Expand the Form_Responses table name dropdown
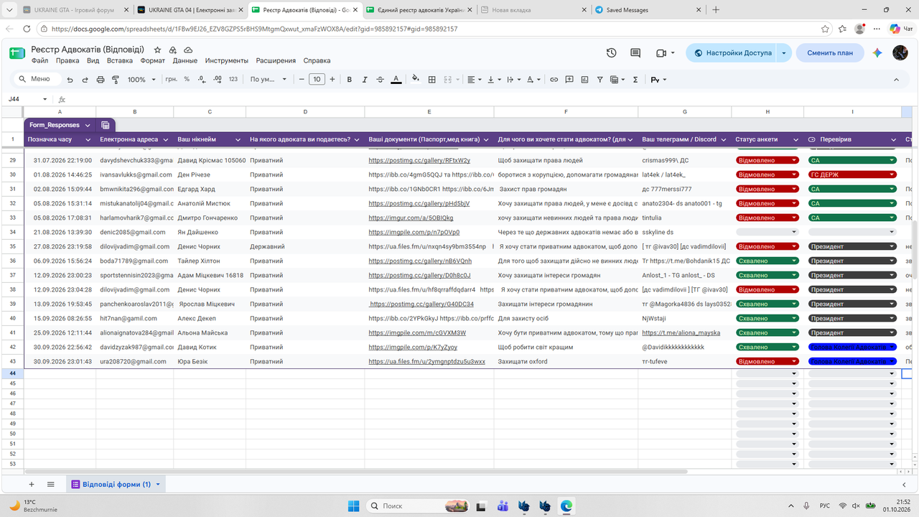 click(88, 125)
